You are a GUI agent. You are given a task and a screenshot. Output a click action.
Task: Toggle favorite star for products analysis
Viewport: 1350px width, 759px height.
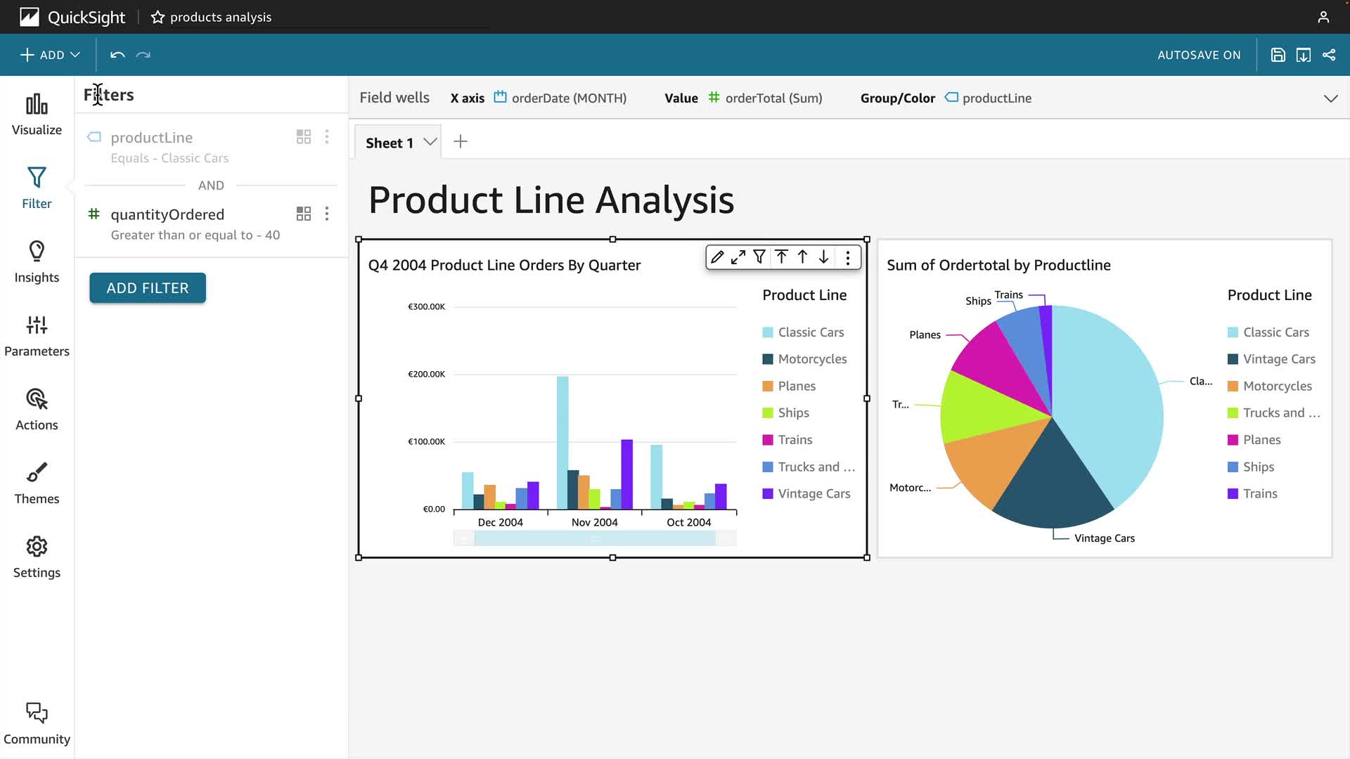point(157,17)
